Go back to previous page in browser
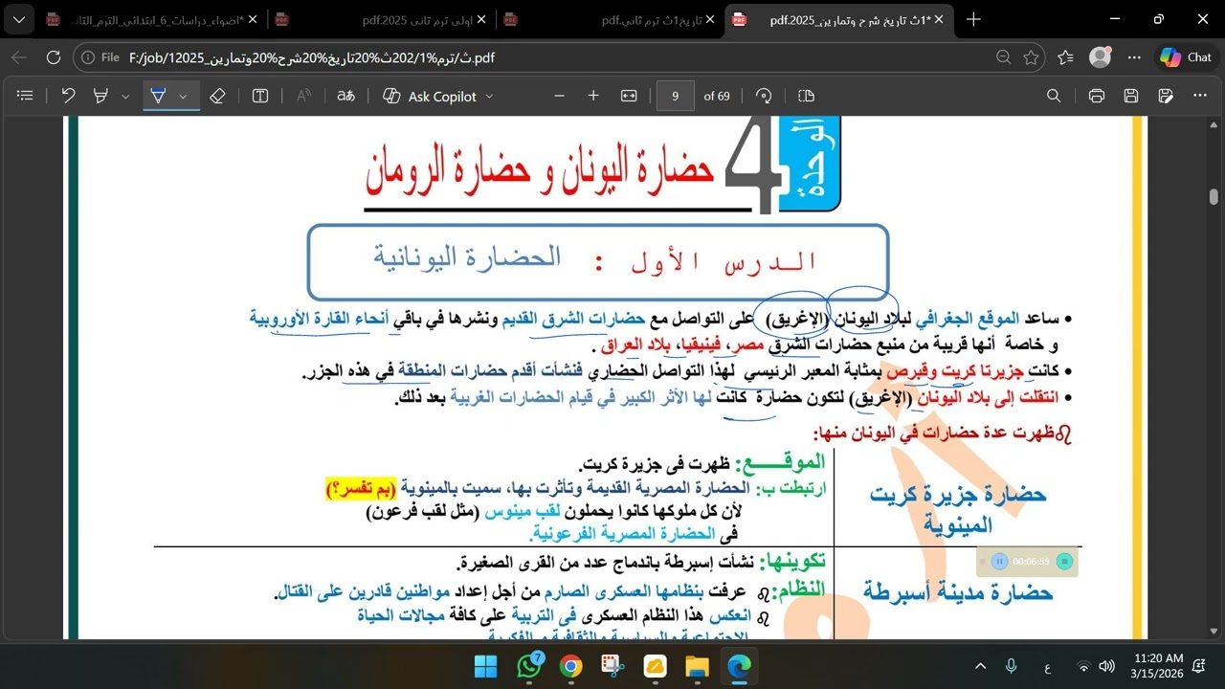 tap(19, 57)
